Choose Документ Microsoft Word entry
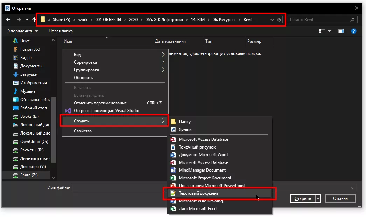Image resolution: width=366 pixels, height=217 pixels. 203,155
